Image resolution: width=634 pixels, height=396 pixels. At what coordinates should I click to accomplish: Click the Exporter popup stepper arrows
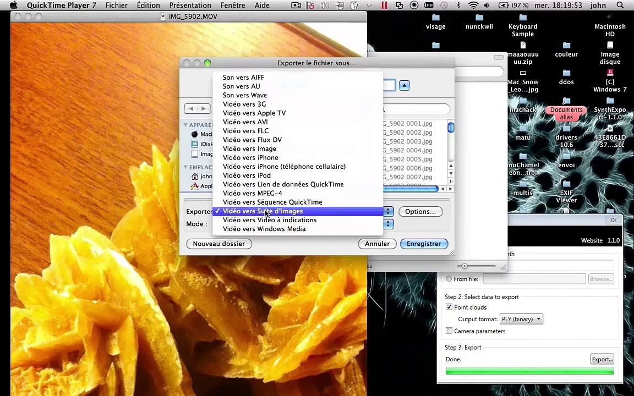click(x=388, y=211)
